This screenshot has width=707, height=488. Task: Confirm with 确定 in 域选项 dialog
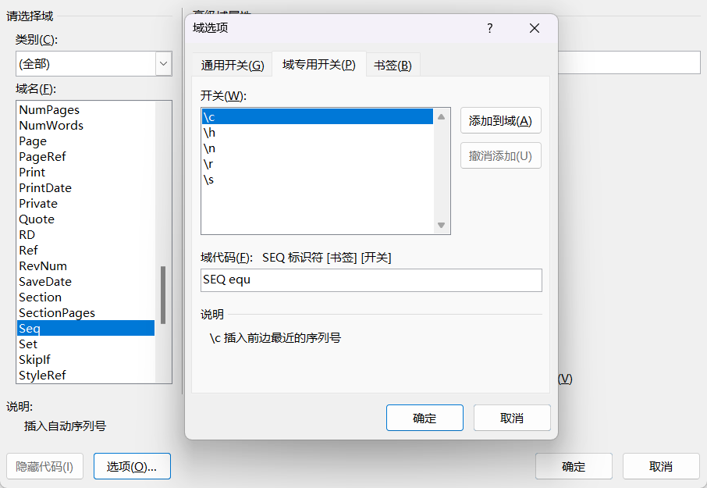[x=425, y=418]
